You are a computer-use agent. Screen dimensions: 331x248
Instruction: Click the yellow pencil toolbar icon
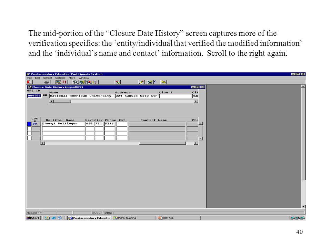tap(141, 82)
